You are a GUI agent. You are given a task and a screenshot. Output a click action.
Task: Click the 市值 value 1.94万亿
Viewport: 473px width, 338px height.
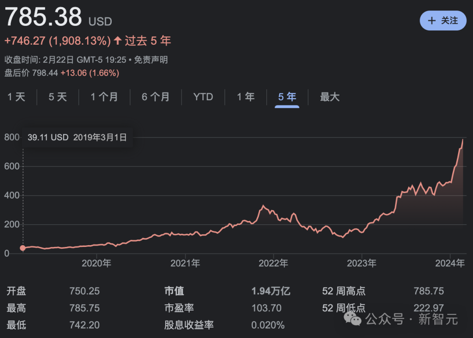point(271,291)
